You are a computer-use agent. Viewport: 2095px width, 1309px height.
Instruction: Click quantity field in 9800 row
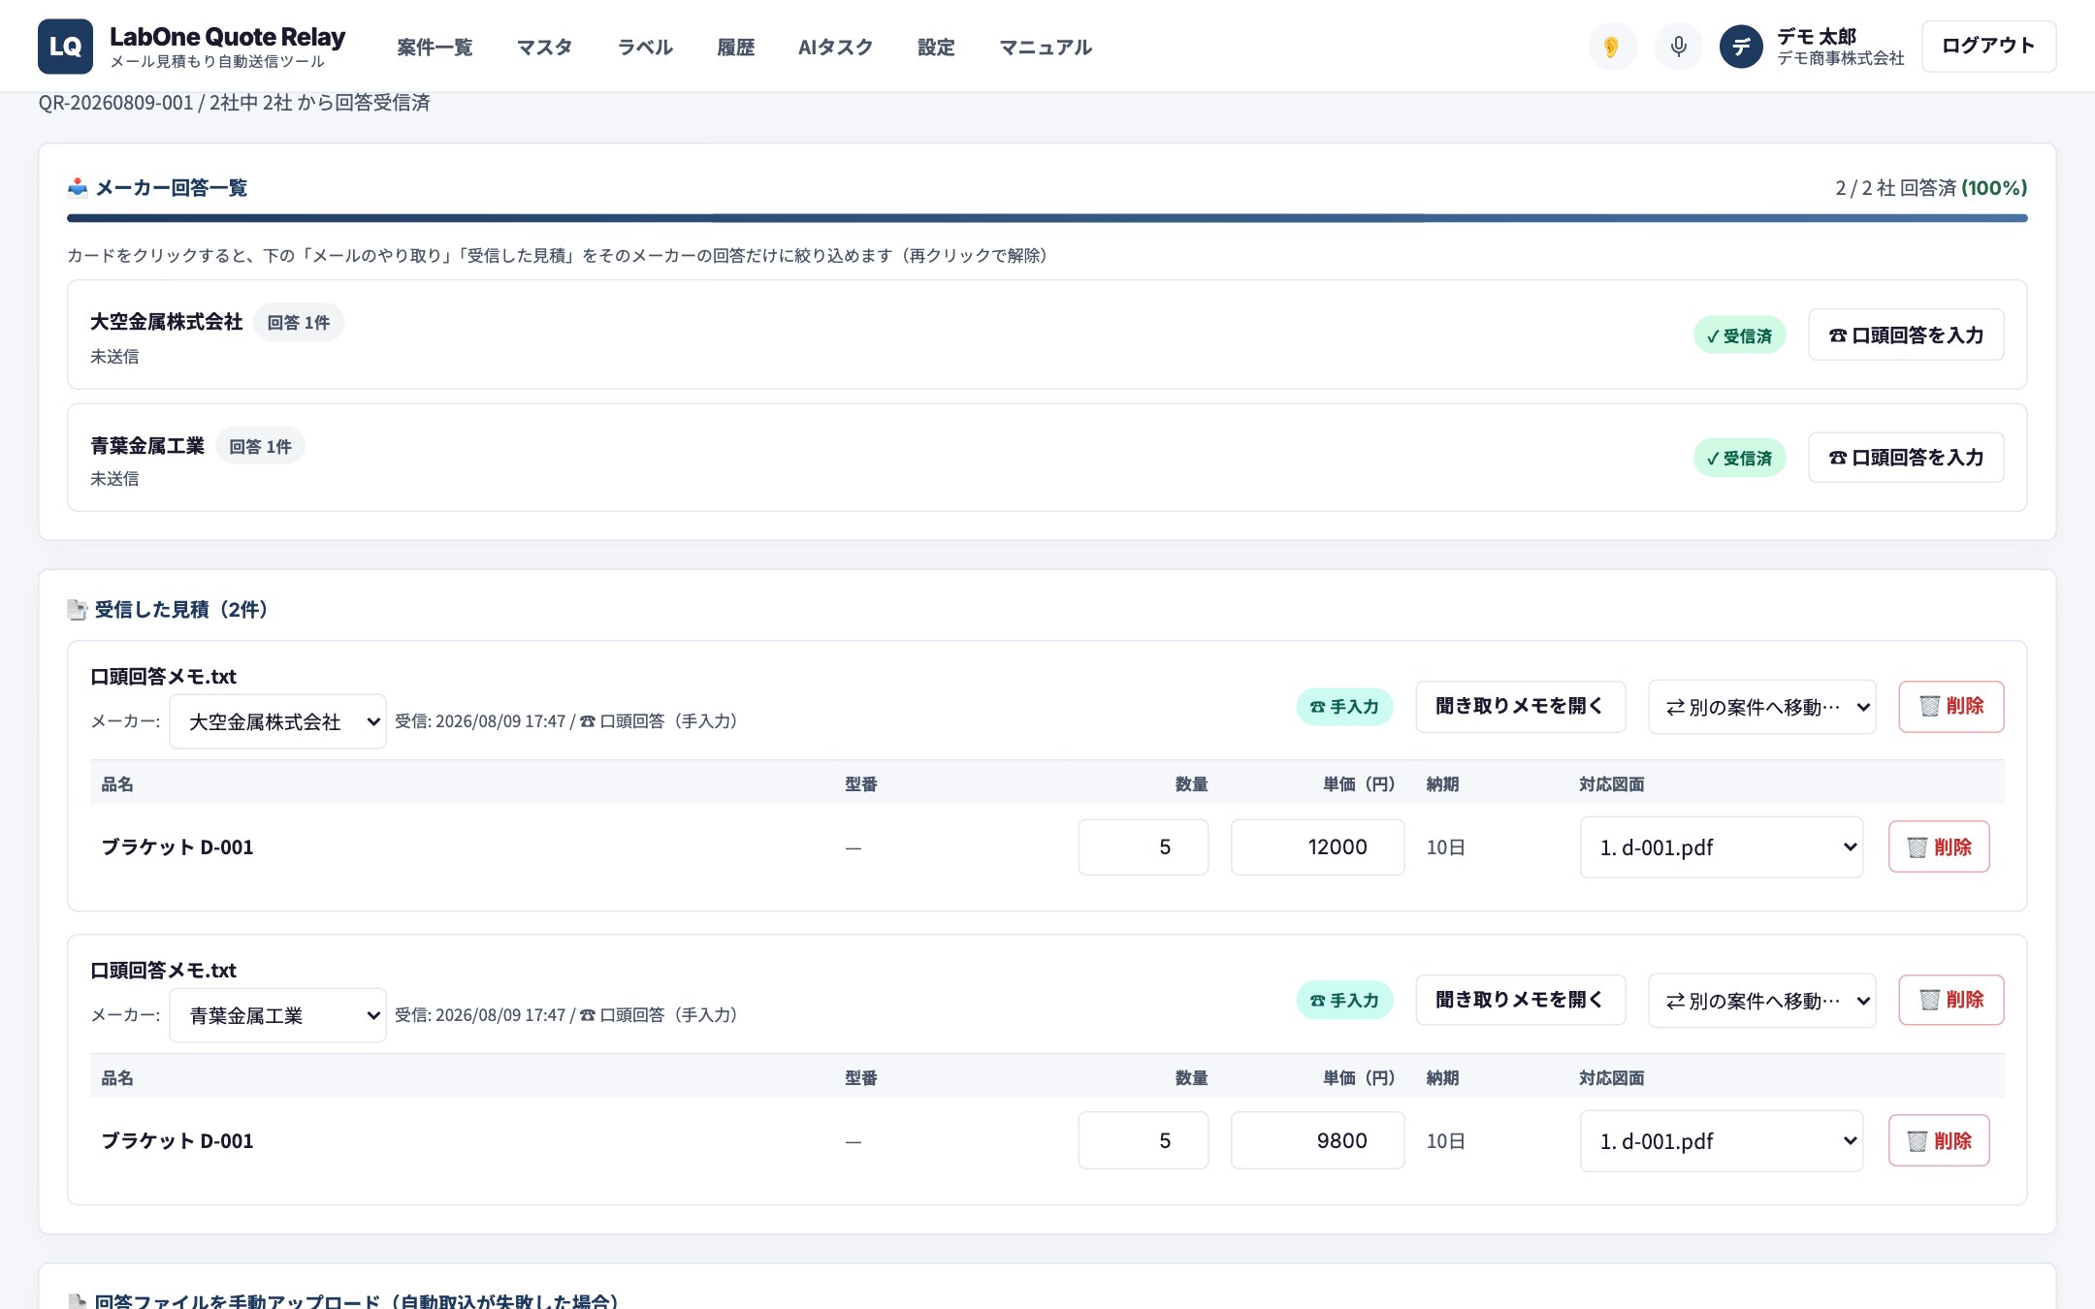click(1144, 1140)
